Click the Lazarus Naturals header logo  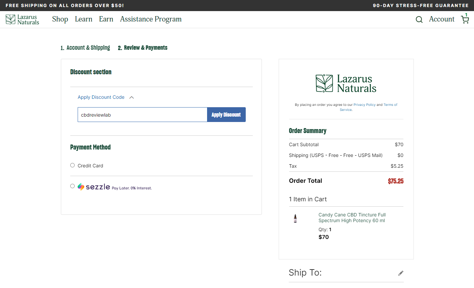coord(23,19)
